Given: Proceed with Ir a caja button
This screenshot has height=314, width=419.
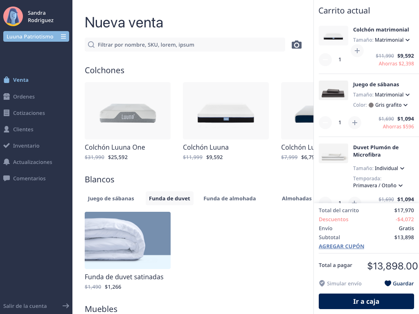Looking at the screenshot, I should (366, 301).
